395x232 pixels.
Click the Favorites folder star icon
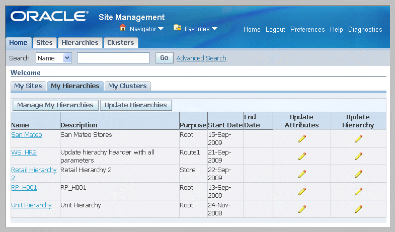click(x=177, y=28)
